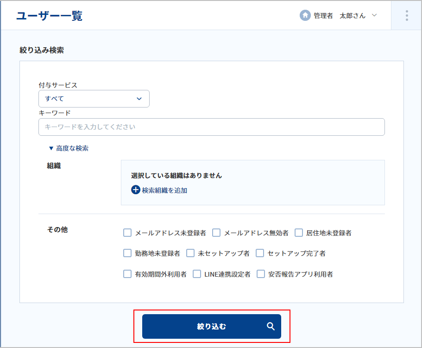This screenshot has width=422, height=348.
Task: Click the 検索組織を追加 link
Action: [x=164, y=190]
